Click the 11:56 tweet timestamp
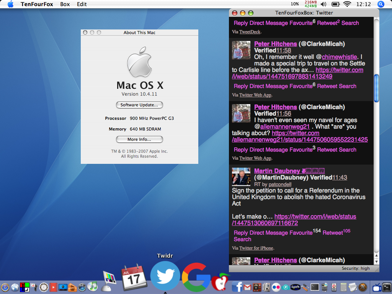The width and height of the screenshot is (392, 294). tap(284, 113)
